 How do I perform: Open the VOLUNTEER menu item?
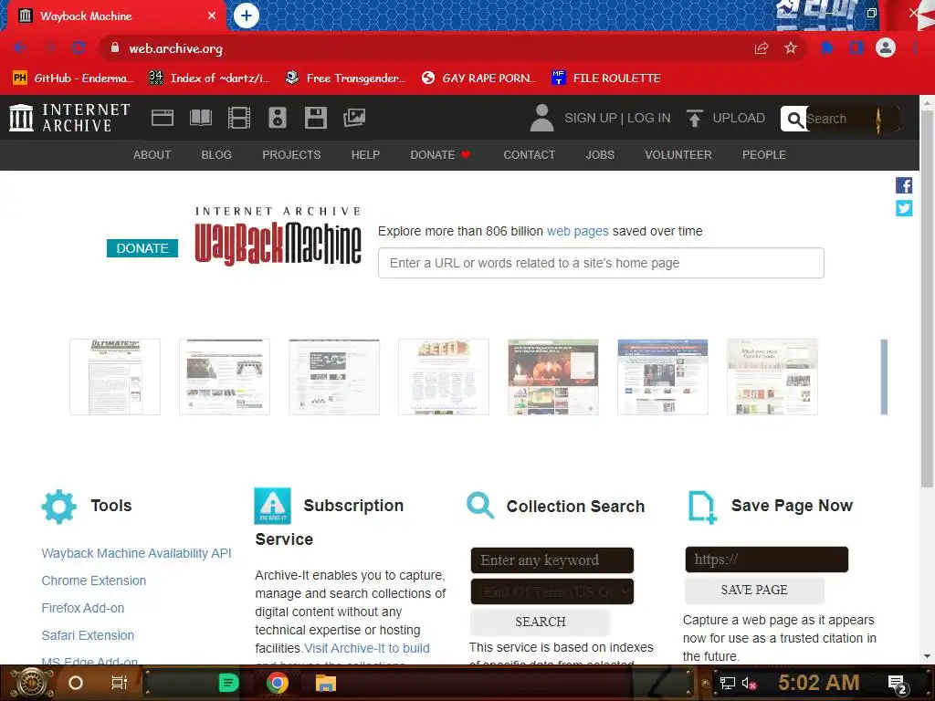pyautogui.click(x=678, y=155)
